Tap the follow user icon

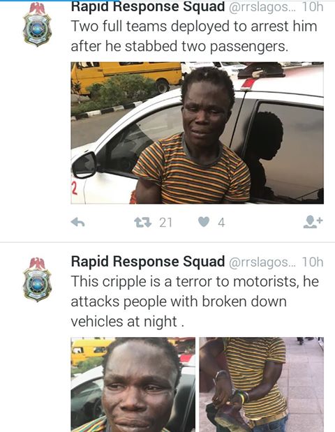(313, 222)
